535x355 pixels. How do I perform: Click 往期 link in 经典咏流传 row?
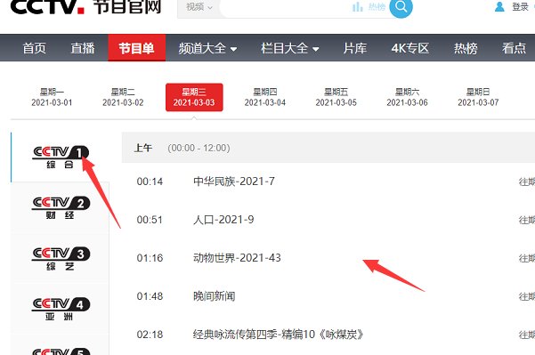click(x=527, y=335)
